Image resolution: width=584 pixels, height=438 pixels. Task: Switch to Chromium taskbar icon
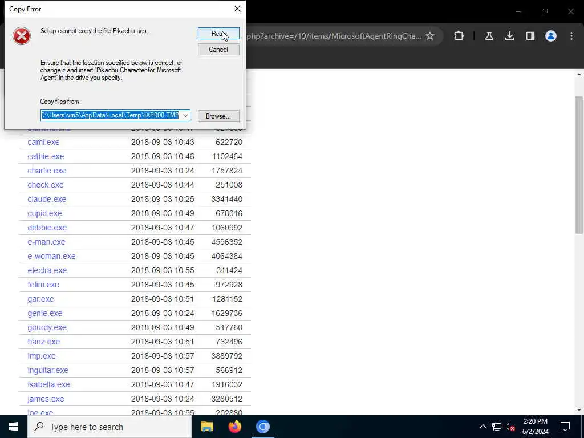(x=262, y=427)
